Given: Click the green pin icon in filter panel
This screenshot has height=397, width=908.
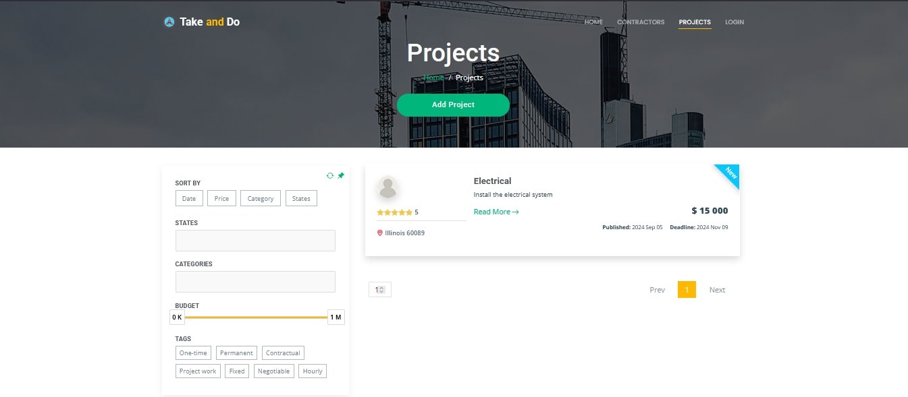Looking at the screenshot, I should 340,175.
